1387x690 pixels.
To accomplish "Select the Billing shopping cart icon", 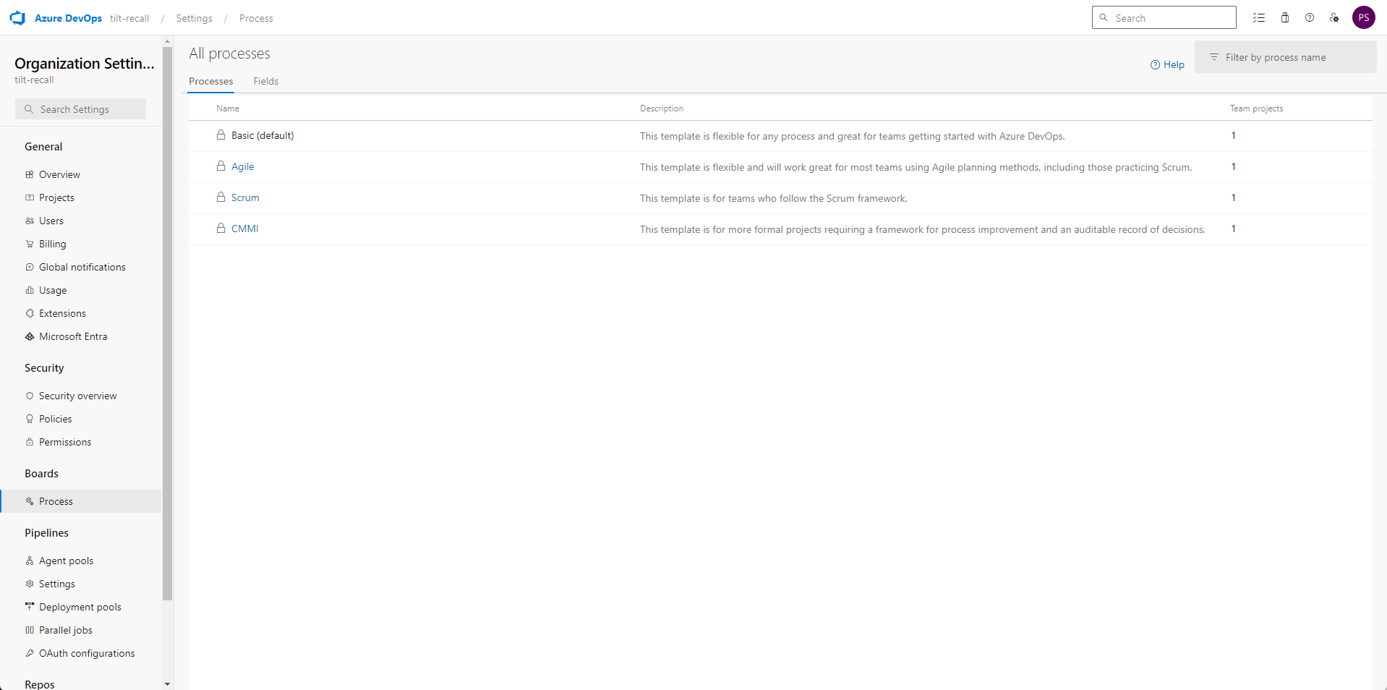I will click(x=29, y=244).
